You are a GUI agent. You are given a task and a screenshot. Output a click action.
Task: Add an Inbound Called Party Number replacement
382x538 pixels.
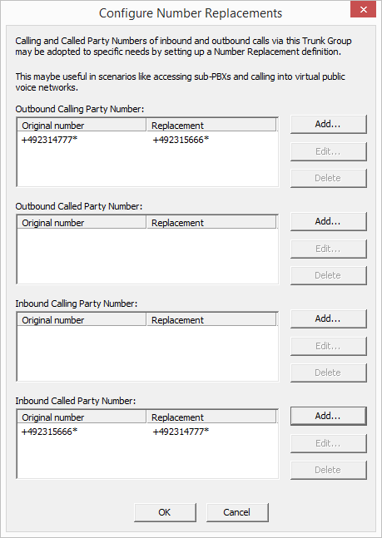tap(329, 416)
